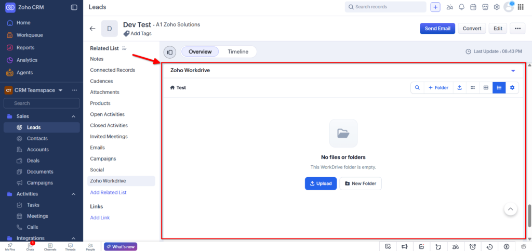This screenshot has width=532, height=251.
Task: Click the Edit button
Action: click(x=498, y=29)
